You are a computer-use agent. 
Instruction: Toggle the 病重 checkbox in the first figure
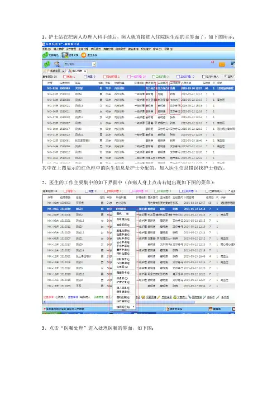85,77
